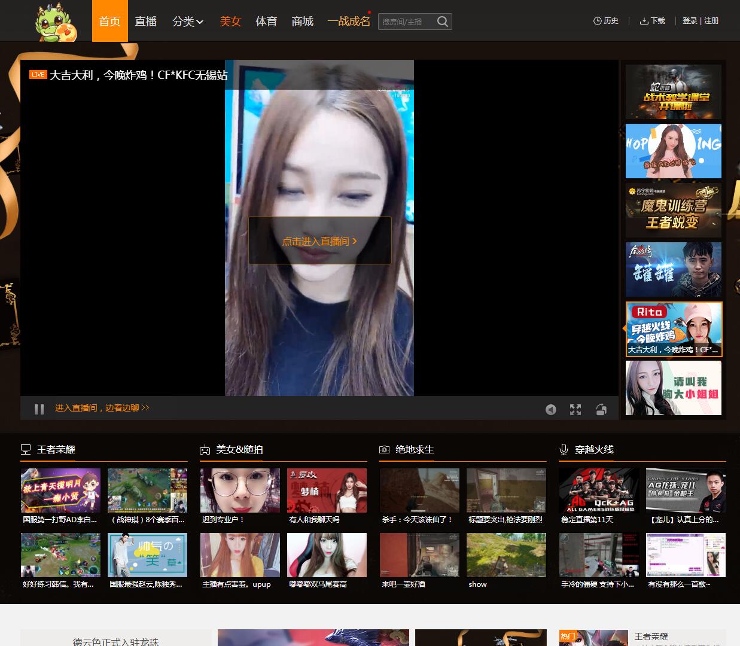Click the stream title 大吉大利，今晚炸鸡
Screen dimensions: 740x646
138,75
